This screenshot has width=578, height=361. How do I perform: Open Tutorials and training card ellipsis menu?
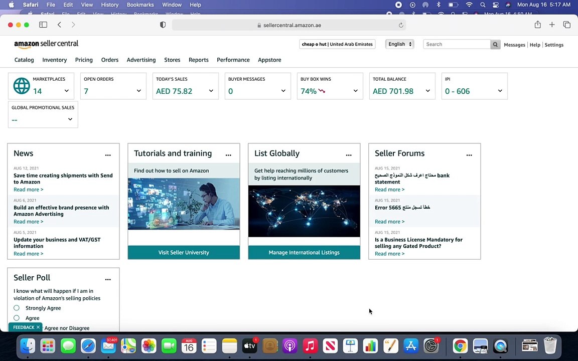point(228,155)
